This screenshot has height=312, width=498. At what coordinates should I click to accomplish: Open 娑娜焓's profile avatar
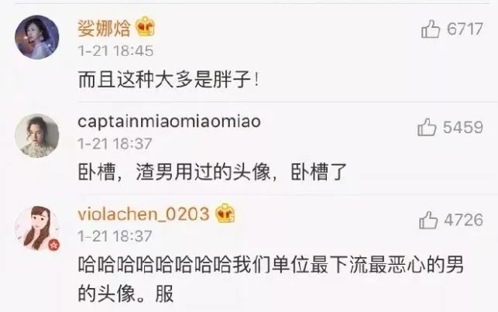tap(37, 37)
